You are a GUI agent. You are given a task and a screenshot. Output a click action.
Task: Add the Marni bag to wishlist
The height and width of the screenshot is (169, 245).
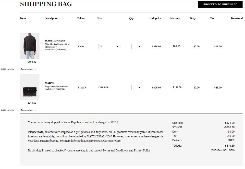pos(8,110)
